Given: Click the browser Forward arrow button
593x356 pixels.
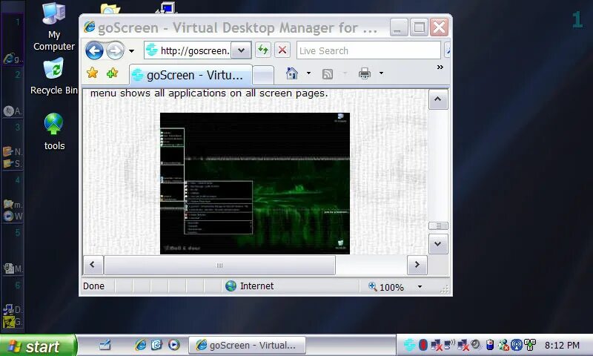Looking at the screenshot, I should [x=115, y=50].
